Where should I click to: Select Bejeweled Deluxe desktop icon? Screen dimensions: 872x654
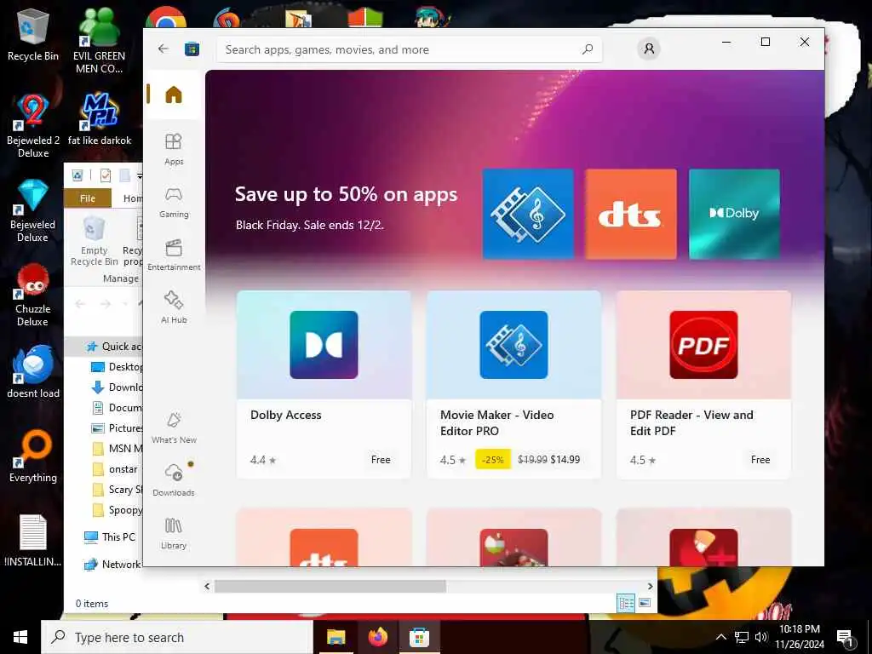coord(33,210)
